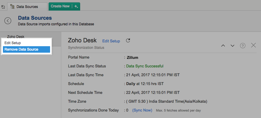
Task: Click the Data Sync Successful status text
Action: tap(145, 66)
